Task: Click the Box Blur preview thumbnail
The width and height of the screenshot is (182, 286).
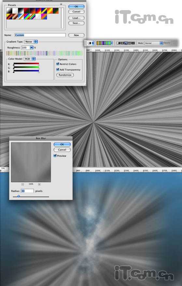Action: click(31, 162)
